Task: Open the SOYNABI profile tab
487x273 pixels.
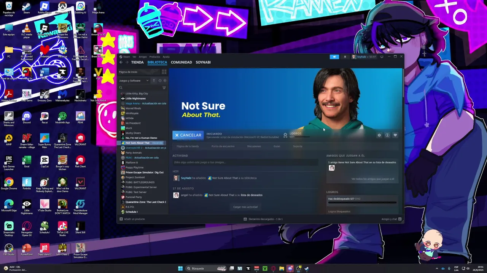Action: tap(203, 62)
